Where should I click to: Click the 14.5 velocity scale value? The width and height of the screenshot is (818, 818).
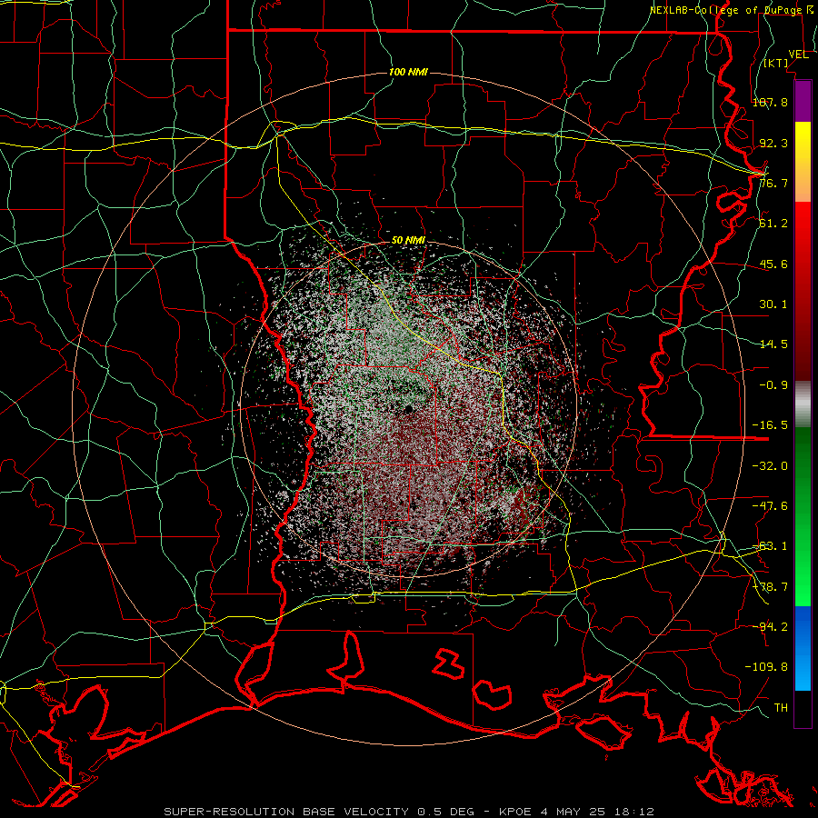[x=773, y=344]
